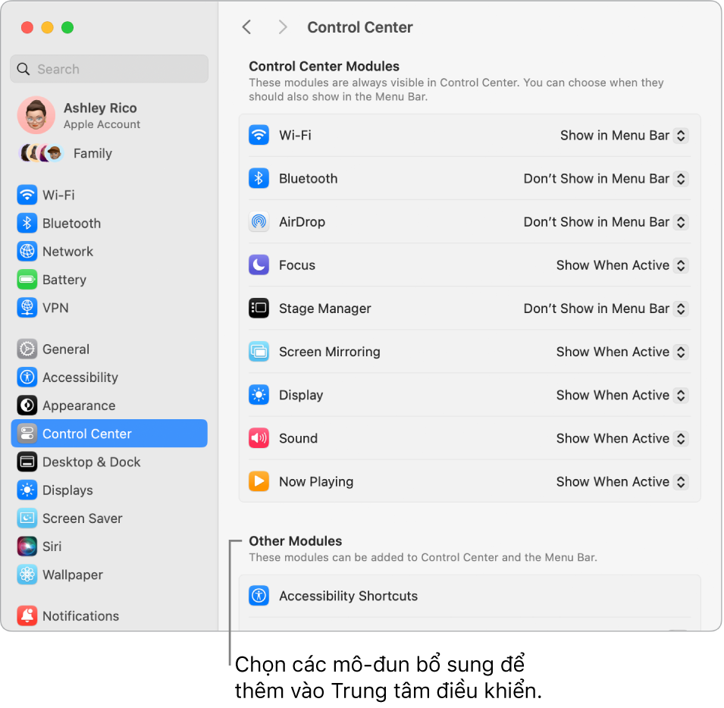Image resolution: width=724 pixels, height=708 pixels.
Task: Click the orange Now Playing icon
Action: tap(259, 481)
